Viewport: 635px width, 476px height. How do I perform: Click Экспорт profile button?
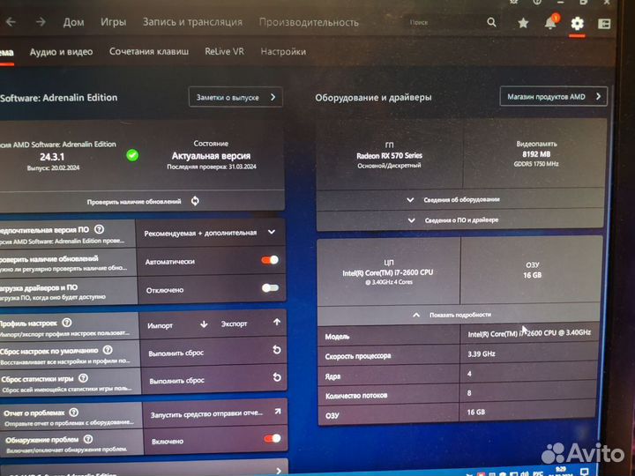[x=234, y=324]
